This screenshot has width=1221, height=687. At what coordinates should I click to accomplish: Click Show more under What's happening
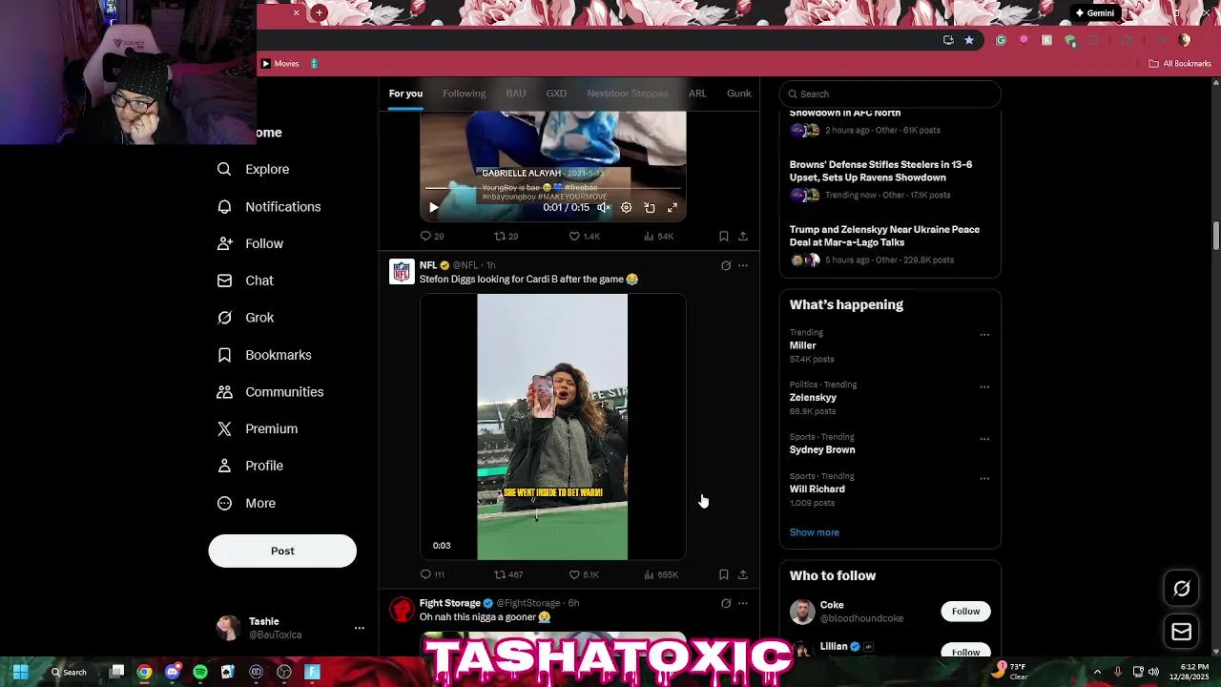tap(815, 532)
